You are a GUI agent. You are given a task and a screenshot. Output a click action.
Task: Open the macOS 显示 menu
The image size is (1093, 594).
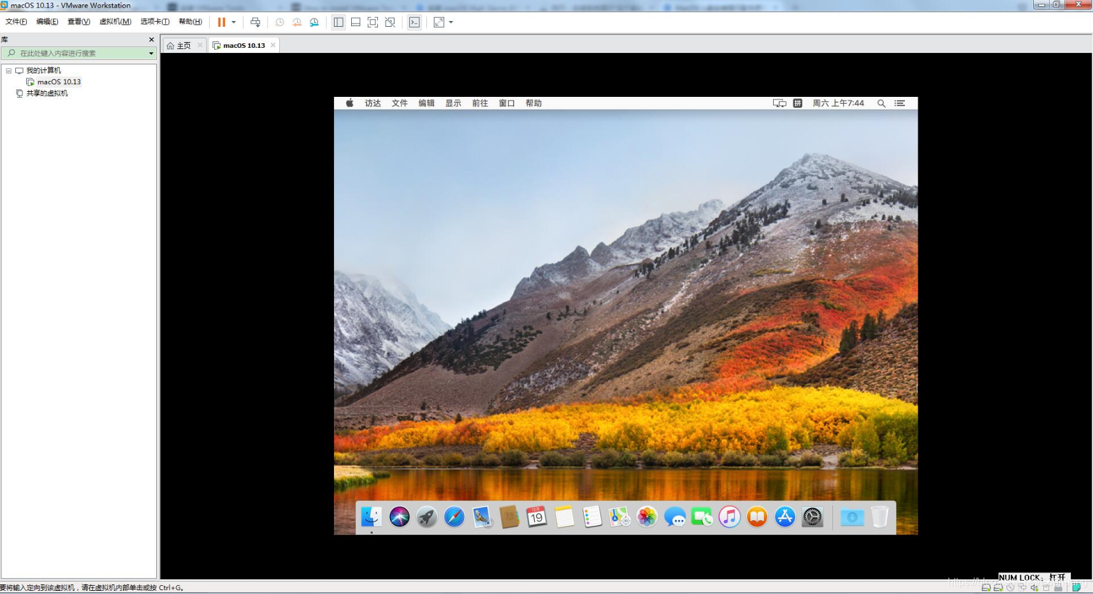click(453, 103)
